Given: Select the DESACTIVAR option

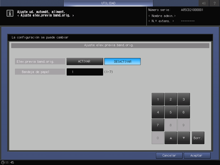Looking at the screenshot, I should pos(123,62).
